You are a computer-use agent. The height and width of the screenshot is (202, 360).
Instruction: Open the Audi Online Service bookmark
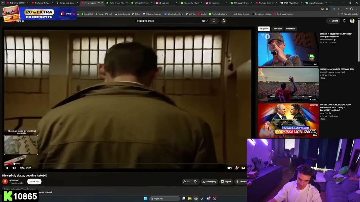pos(240,14)
